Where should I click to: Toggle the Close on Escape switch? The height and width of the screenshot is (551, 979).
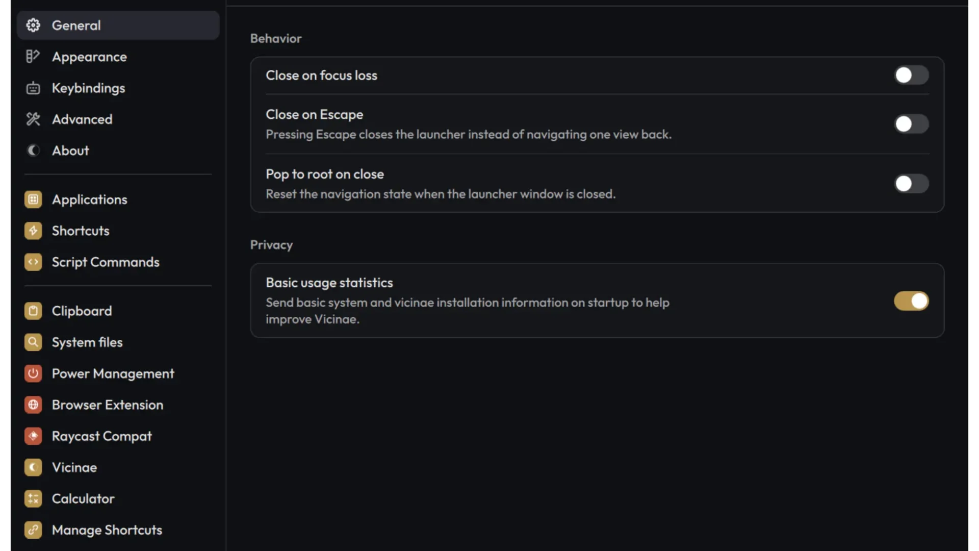pos(911,124)
